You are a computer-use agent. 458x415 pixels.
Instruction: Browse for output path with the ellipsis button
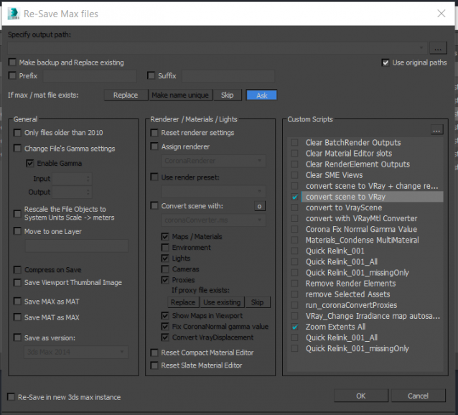pyautogui.click(x=438, y=48)
